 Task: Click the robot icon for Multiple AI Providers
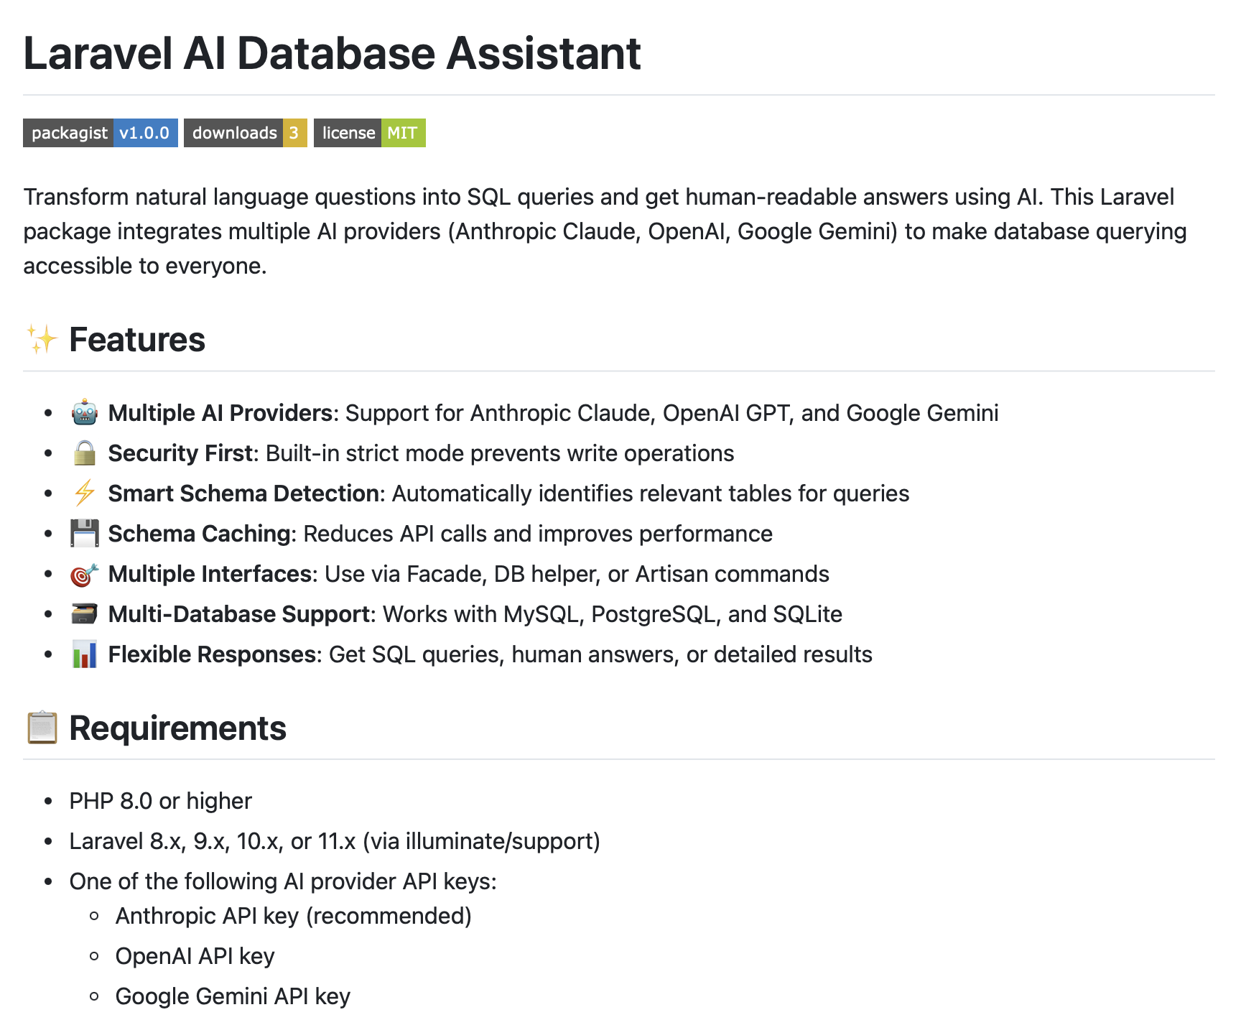(x=85, y=413)
